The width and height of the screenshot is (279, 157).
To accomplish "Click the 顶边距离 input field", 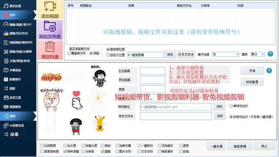I will click(153, 80).
